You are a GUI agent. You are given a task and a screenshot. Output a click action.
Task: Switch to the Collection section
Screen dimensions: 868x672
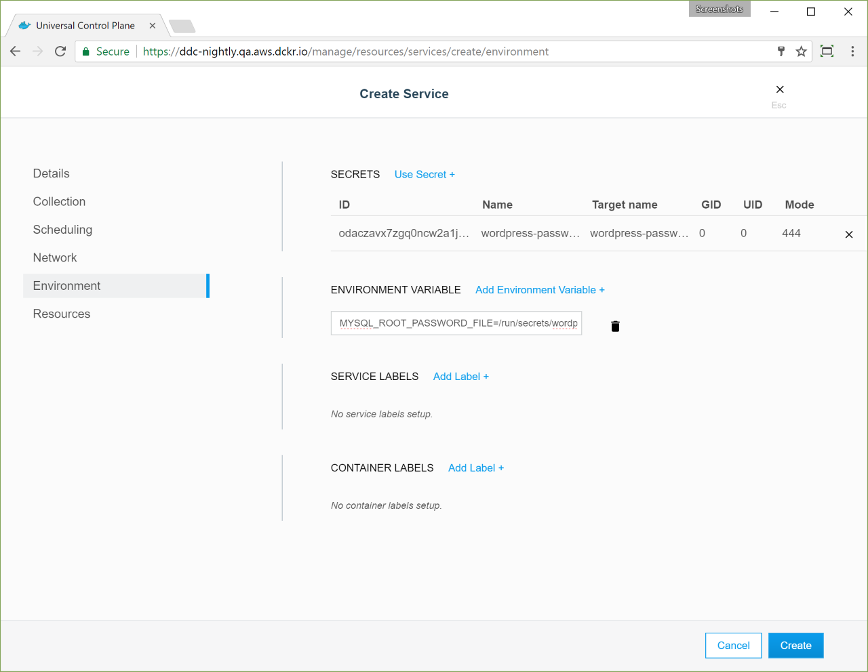(59, 202)
